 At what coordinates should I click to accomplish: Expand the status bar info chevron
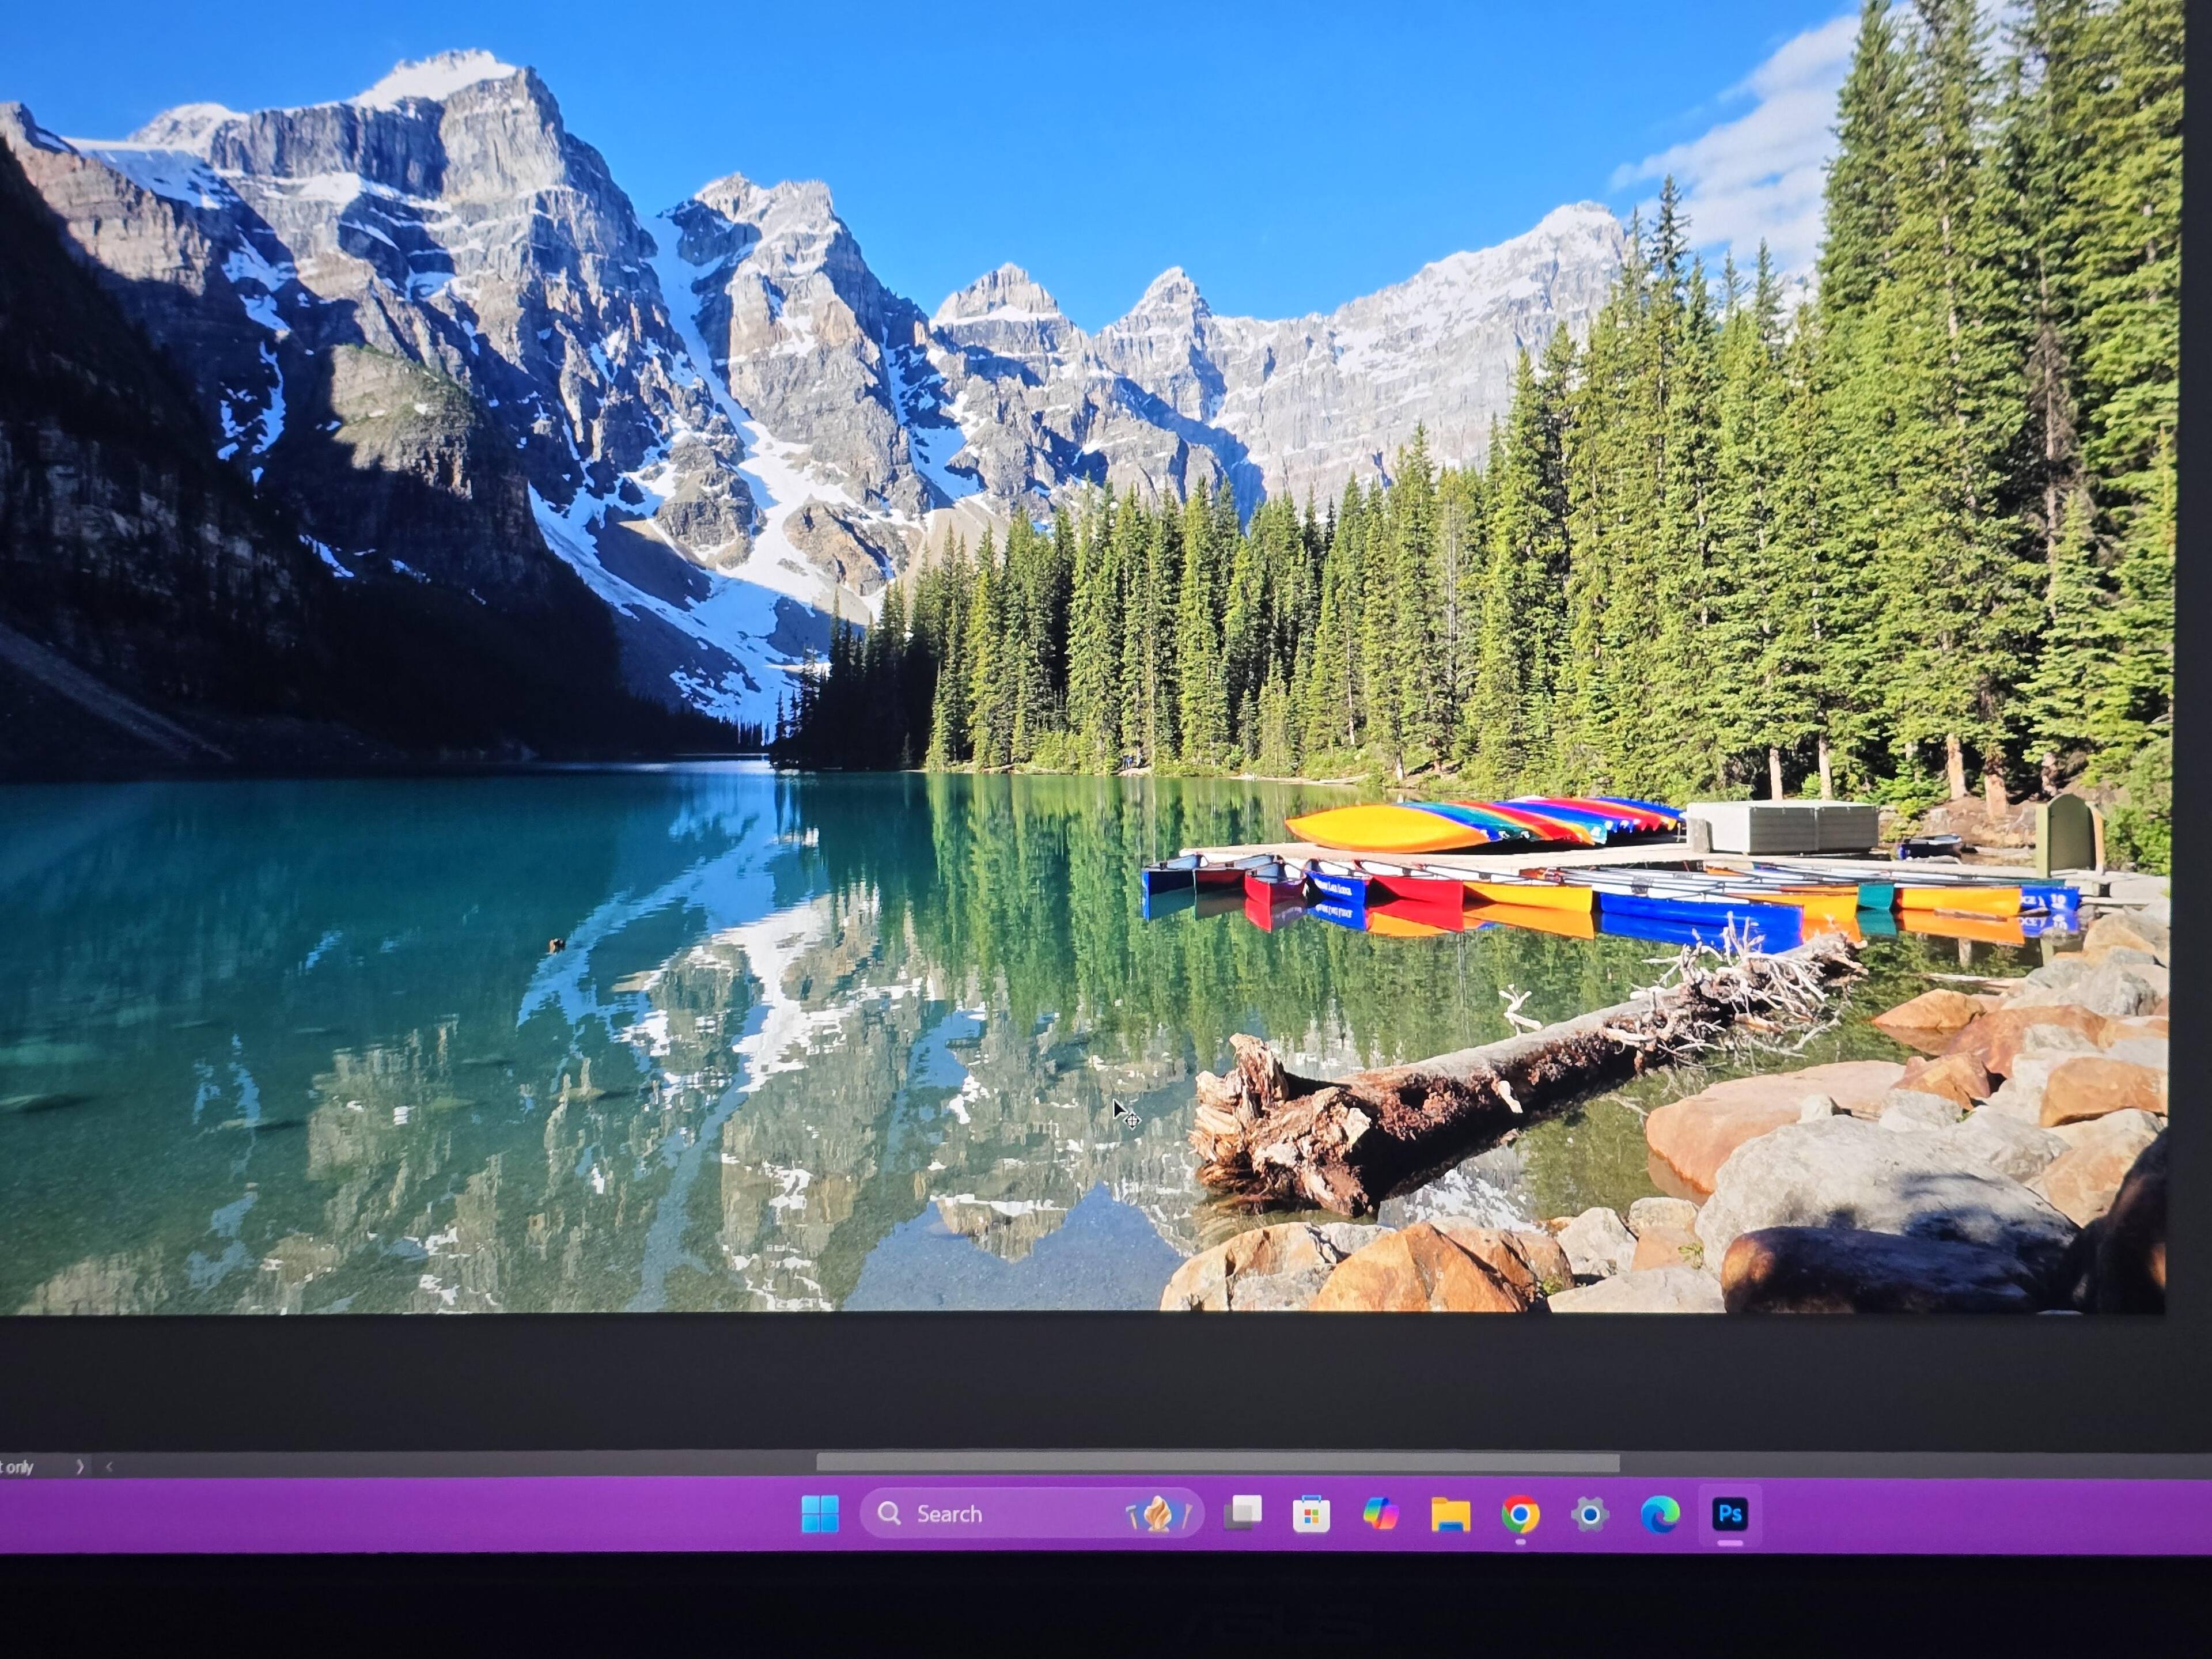click(x=80, y=1467)
